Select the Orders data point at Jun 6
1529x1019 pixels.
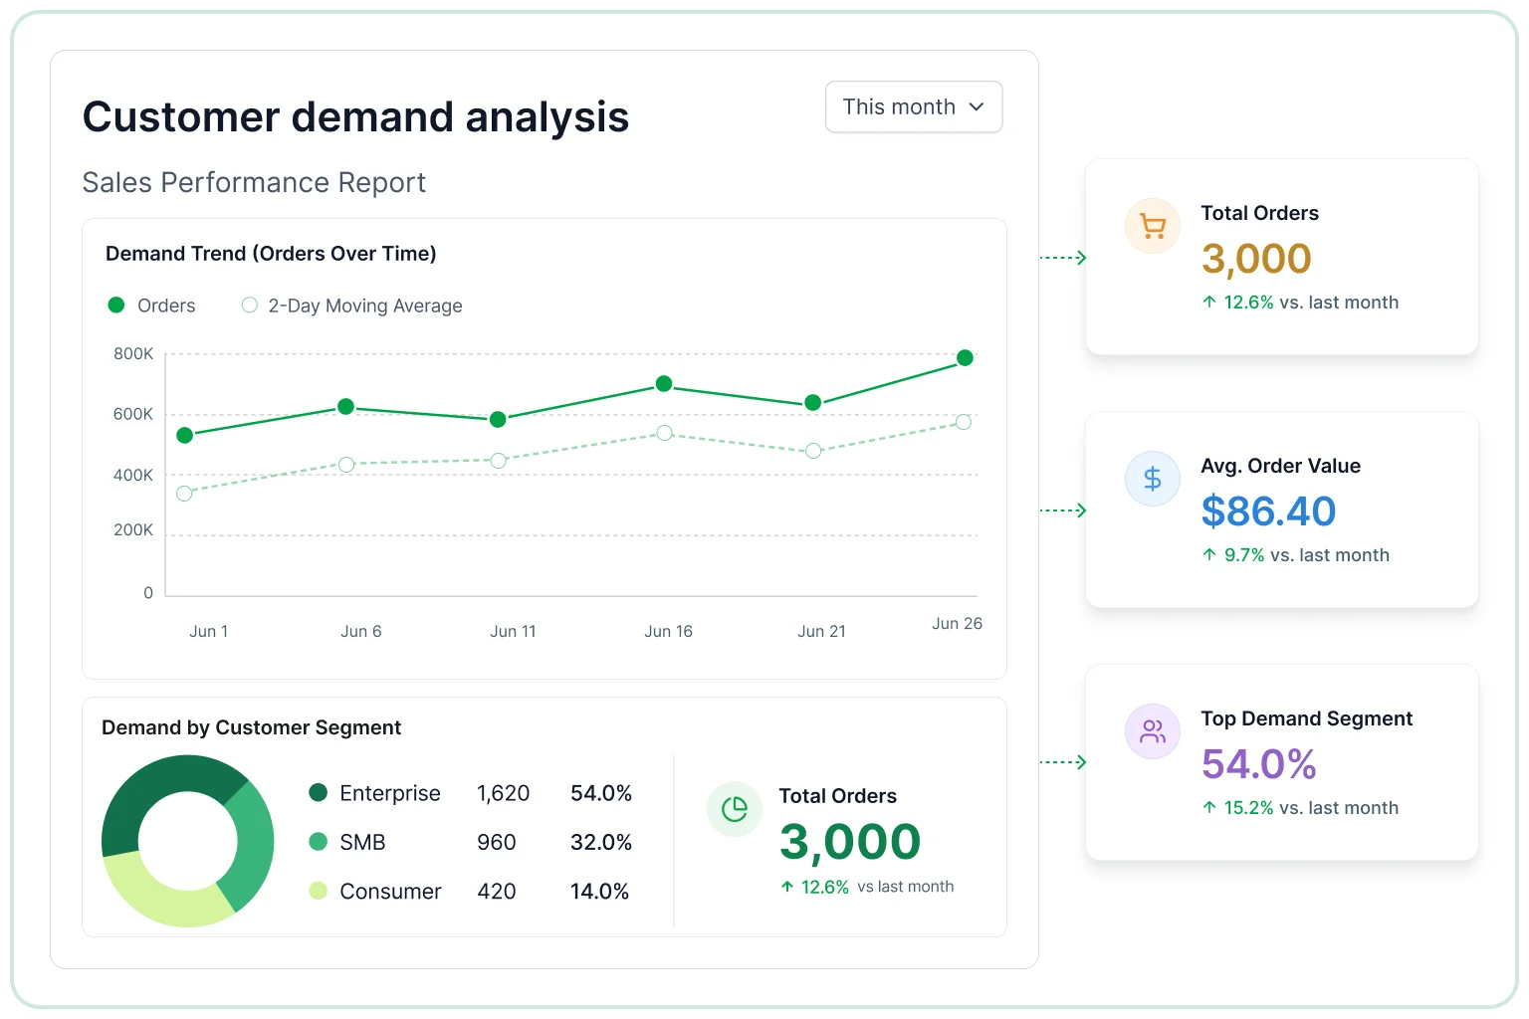(346, 406)
